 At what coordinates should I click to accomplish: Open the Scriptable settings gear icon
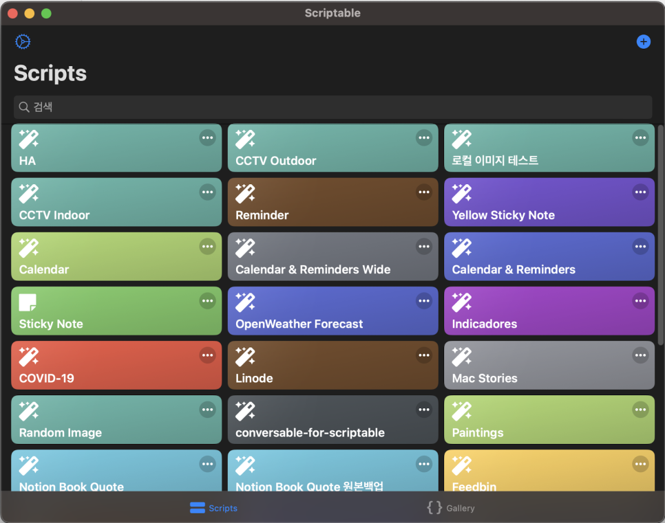[23, 41]
